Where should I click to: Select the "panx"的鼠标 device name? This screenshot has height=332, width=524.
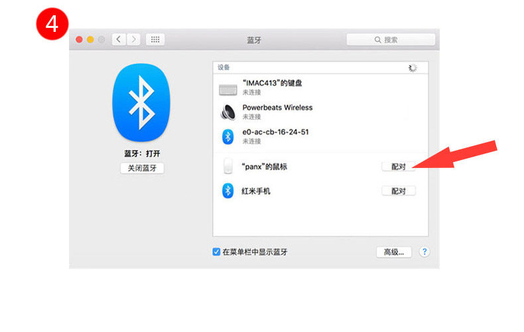[x=264, y=167]
